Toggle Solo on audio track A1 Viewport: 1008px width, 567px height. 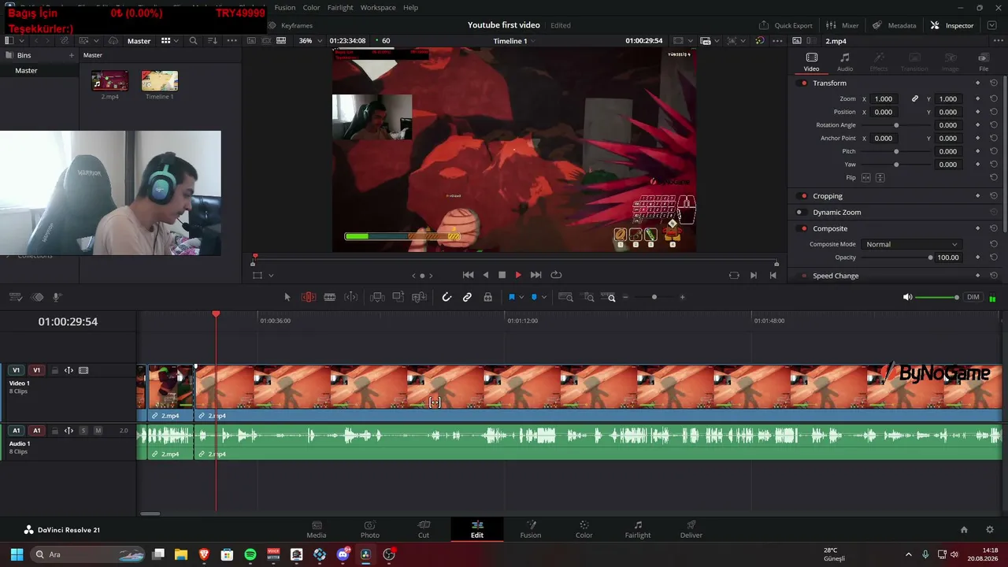(83, 431)
